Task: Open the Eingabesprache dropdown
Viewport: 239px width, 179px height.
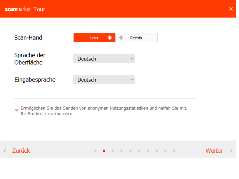Action: 104,80
